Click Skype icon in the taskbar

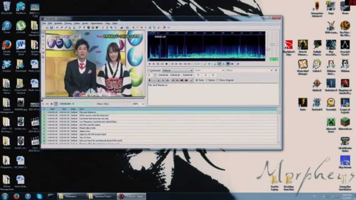pyautogui.click(x=39, y=196)
